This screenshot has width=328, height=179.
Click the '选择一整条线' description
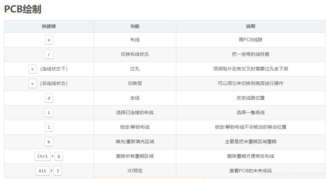pyautogui.click(x=250, y=113)
